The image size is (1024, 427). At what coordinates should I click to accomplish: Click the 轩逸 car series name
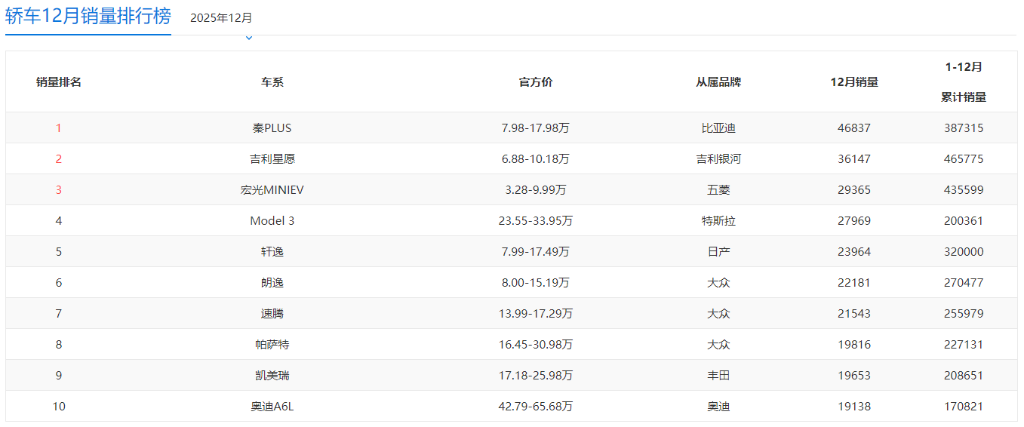tap(272, 252)
